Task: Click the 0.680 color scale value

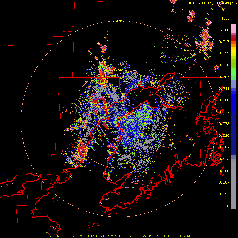Action: coord(224,100)
